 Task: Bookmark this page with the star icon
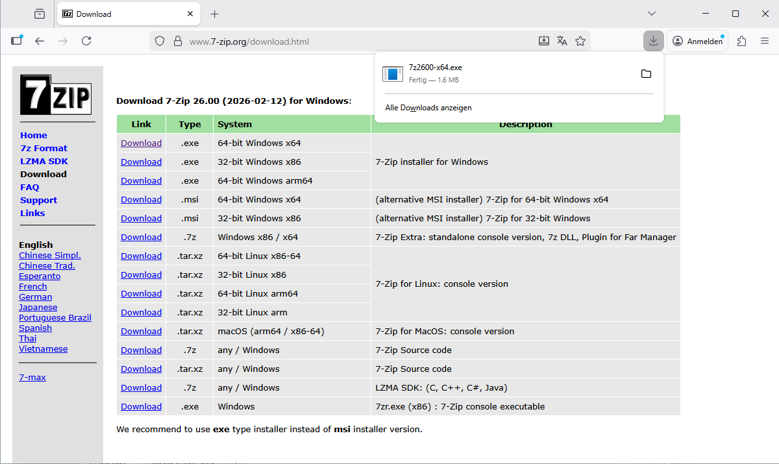[580, 40]
